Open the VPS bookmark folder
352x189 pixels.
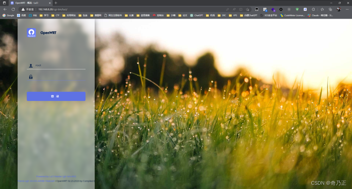pos(233,15)
